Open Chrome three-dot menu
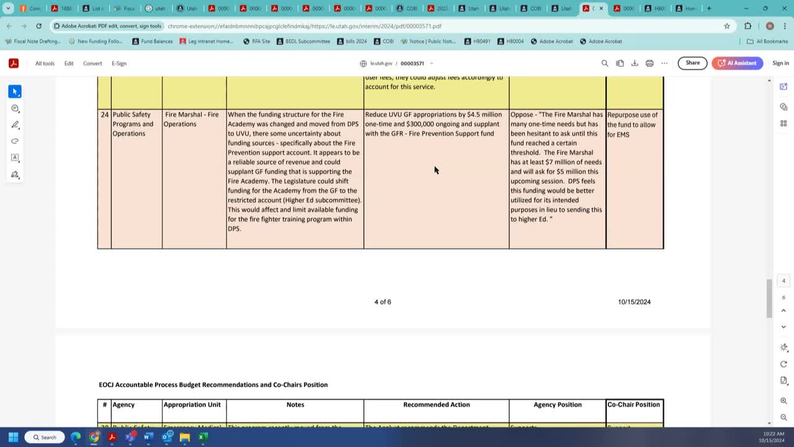 click(x=785, y=26)
